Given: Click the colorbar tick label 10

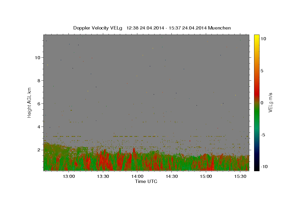Looking at the screenshot, I should click(263, 39).
